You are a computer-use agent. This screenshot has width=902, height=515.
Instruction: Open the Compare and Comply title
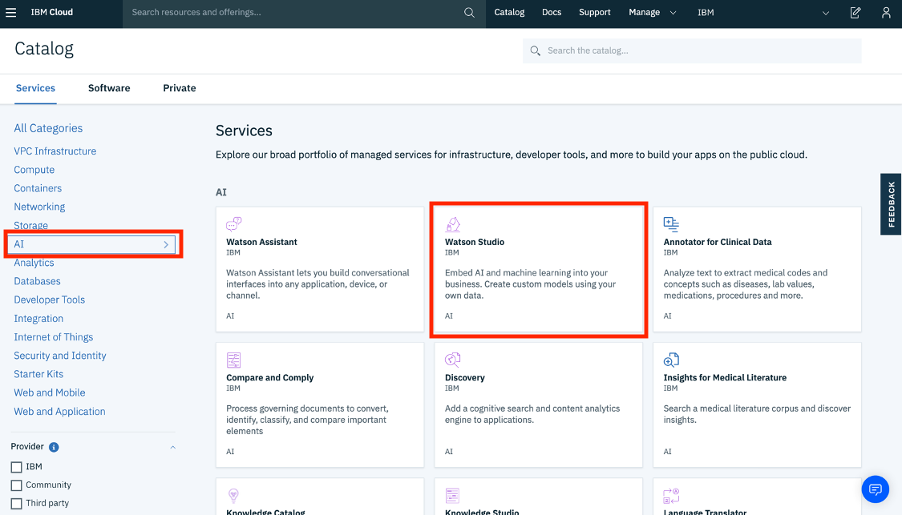point(269,377)
